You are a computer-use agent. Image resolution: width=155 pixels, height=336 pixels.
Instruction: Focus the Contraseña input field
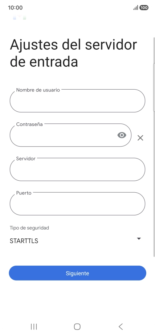click(x=70, y=135)
